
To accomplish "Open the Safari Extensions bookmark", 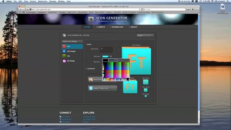I will (157, 12).
